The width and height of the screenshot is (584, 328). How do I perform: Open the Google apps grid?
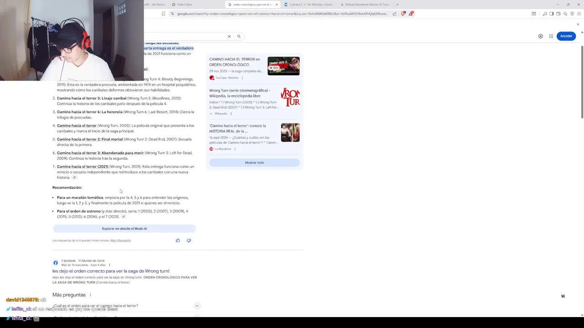point(551,36)
